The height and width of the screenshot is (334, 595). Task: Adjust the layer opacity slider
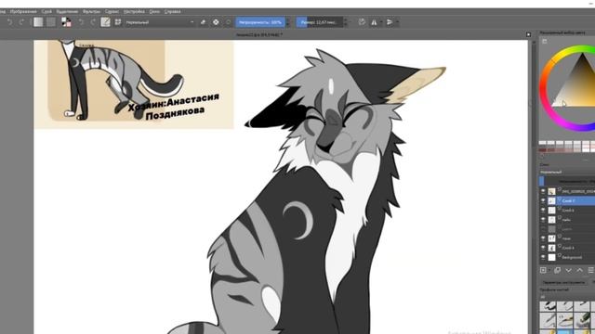[567, 181]
